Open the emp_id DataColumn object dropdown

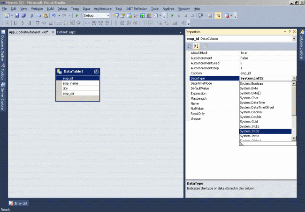click(x=294, y=38)
